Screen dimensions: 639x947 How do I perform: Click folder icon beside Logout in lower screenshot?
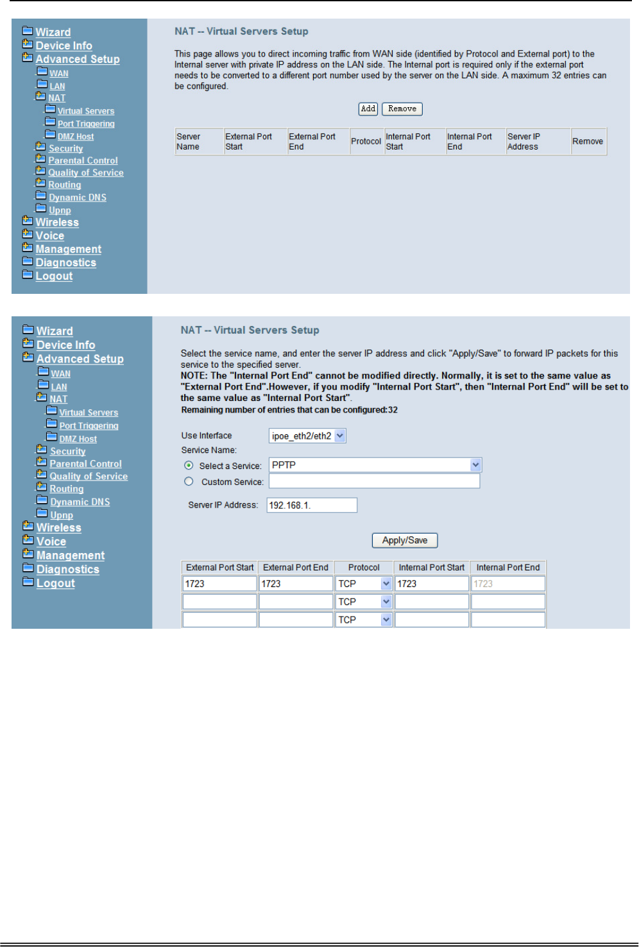click(x=28, y=581)
